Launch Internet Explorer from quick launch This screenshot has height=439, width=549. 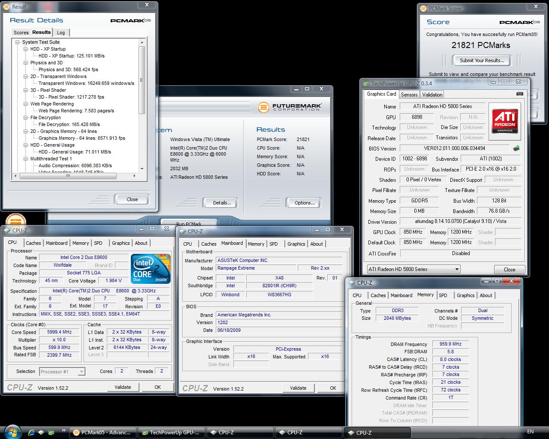[x=31, y=432]
